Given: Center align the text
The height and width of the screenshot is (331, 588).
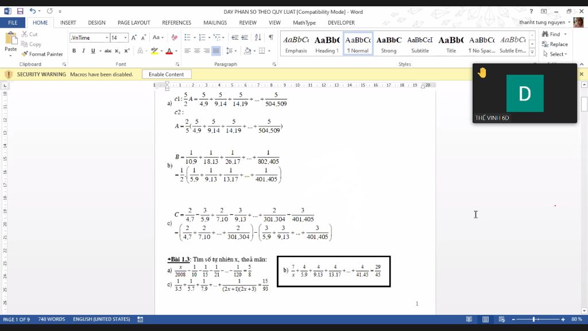Looking at the screenshot, I should [197, 51].
